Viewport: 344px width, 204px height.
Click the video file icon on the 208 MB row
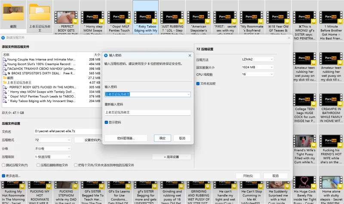pyautogui.click(x=5, y=59)
